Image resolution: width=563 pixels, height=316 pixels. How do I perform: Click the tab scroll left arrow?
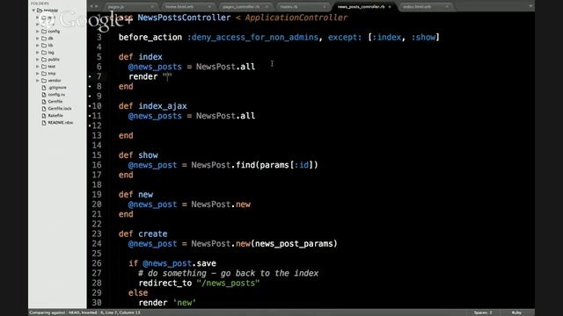coord(91,6)
